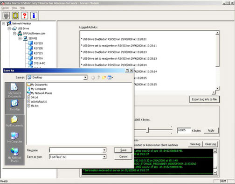Open the Help menu
This screenshot has width=235, height=184.
[x=22, y=8]
